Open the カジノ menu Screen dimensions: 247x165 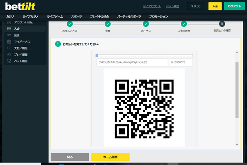pyautogui.click(x=10, y=16)
